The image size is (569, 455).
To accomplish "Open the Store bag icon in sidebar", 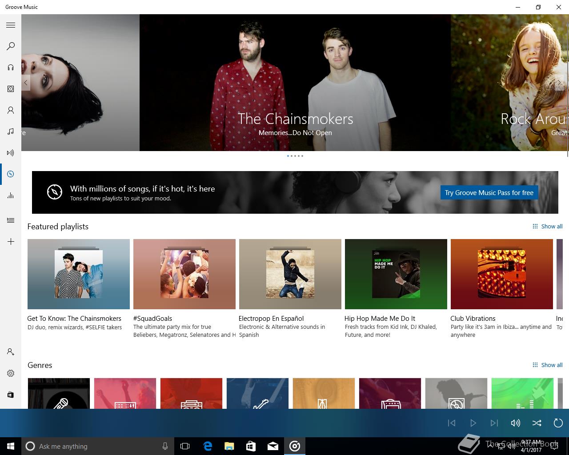I will 11,395.
